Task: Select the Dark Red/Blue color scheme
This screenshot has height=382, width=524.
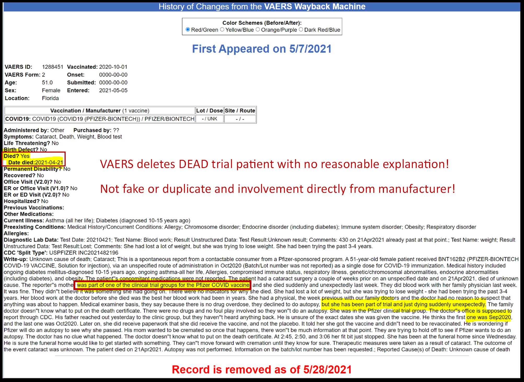Action: [x=301, y=30]
